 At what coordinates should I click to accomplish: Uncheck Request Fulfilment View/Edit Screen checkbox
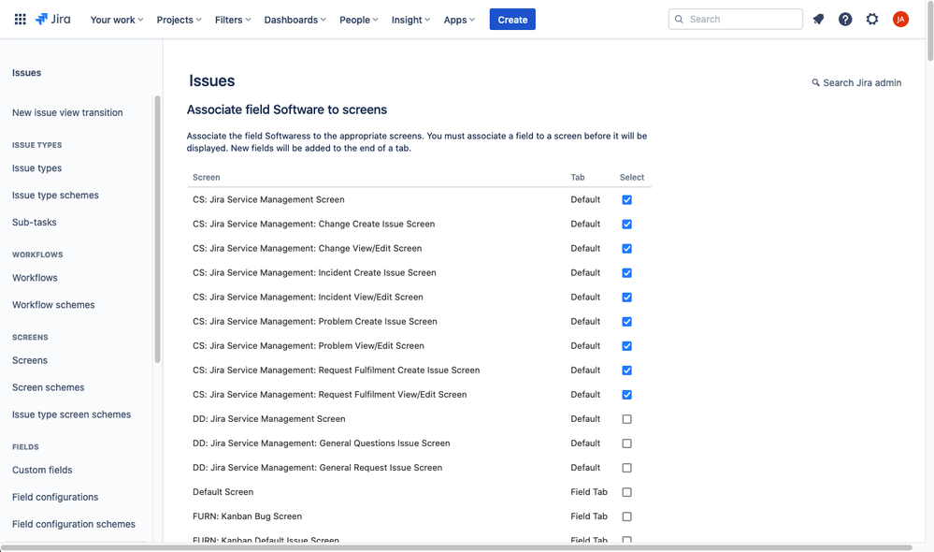pyautogui.click(x=626, y=395)
